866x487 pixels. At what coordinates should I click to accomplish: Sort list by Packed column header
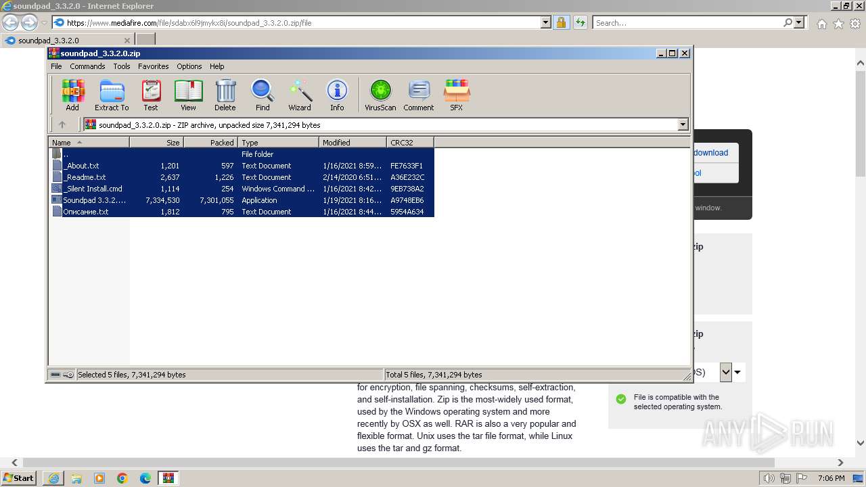click(210, 142)
